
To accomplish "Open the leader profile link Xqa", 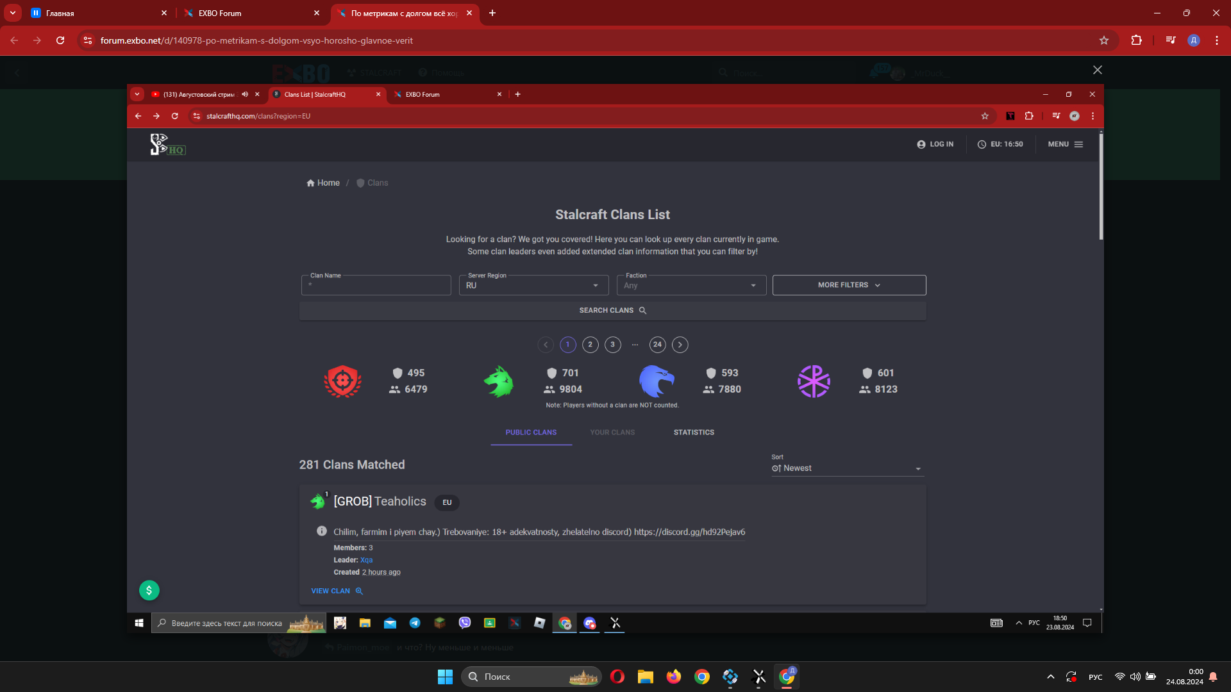I will (366, 560).
